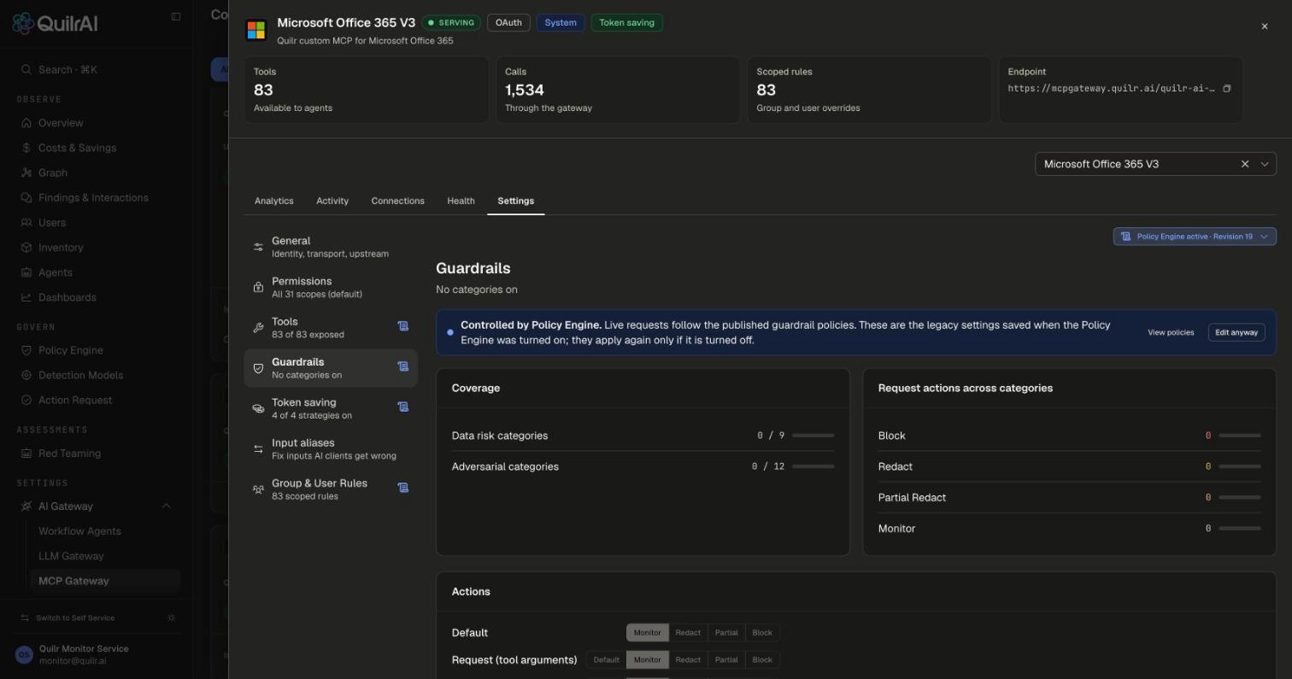The image size is (1292, 679).
Task: Expand the Microsoft Office 365 V3 dropdown
Action: [x=1265, y=164]
